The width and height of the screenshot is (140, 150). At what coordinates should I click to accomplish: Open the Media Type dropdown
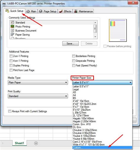(38, 82)
